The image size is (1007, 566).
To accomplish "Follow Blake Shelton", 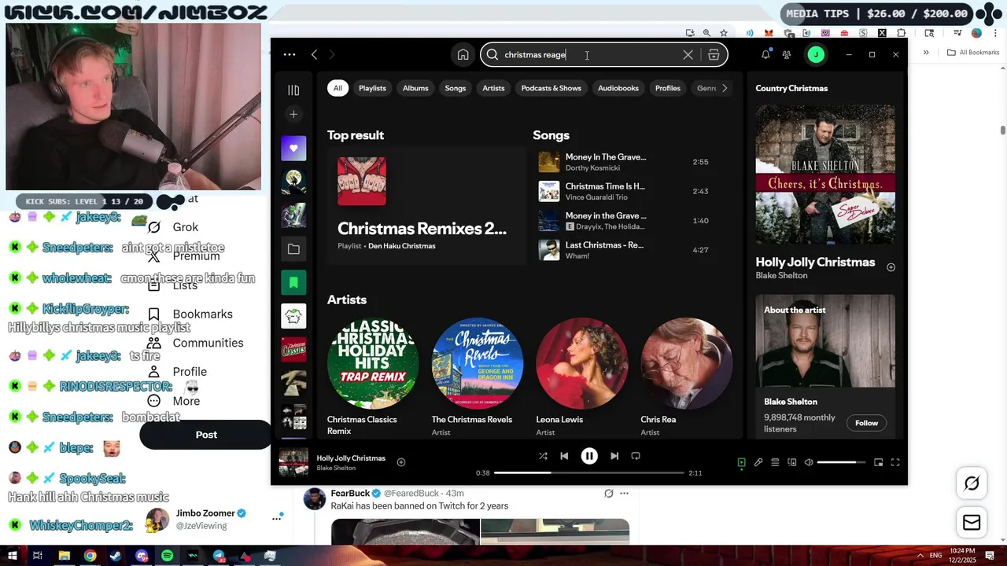I will pyautogui.click(x=866, y=423).
